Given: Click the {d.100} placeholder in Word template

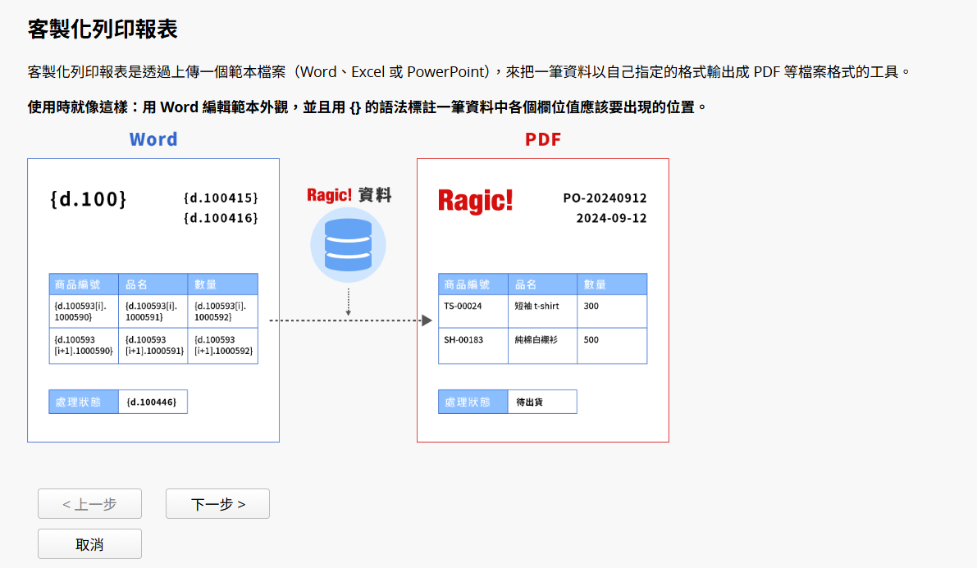Looking at the screenshot, I should point(89,199).
